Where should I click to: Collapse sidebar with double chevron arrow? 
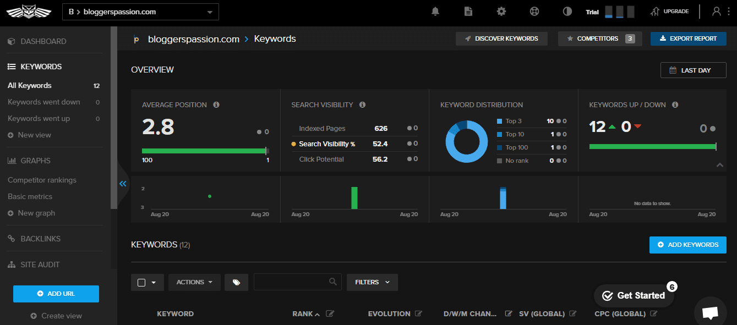(x=123, y=184)
